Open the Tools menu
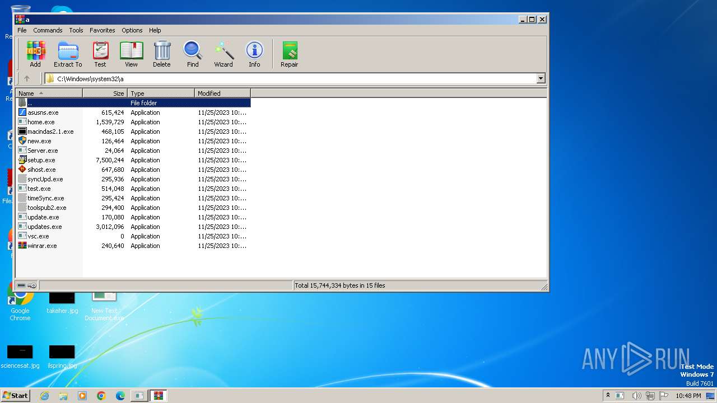 coord(76,30)
